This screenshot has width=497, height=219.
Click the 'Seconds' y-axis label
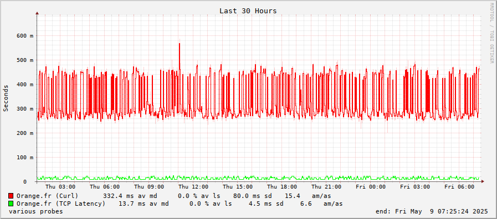click(6, 98)
